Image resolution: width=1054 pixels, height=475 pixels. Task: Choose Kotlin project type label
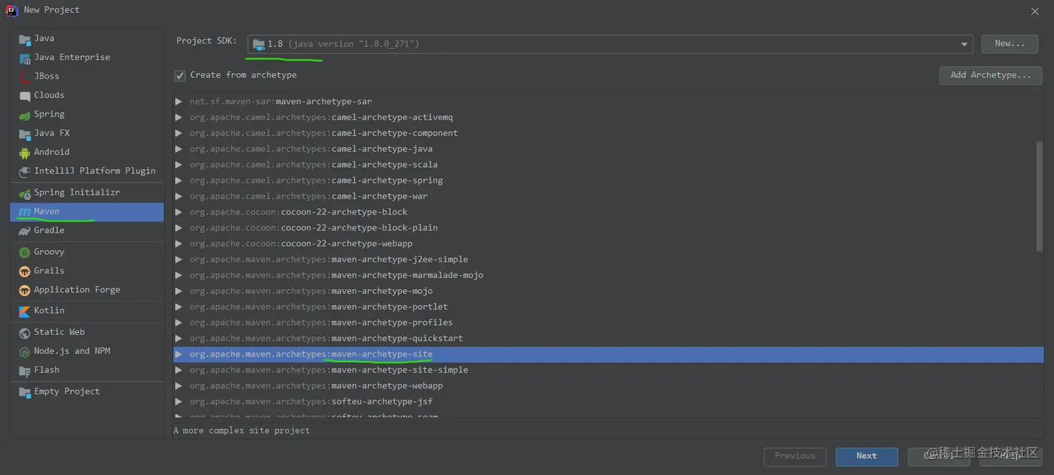49,311
